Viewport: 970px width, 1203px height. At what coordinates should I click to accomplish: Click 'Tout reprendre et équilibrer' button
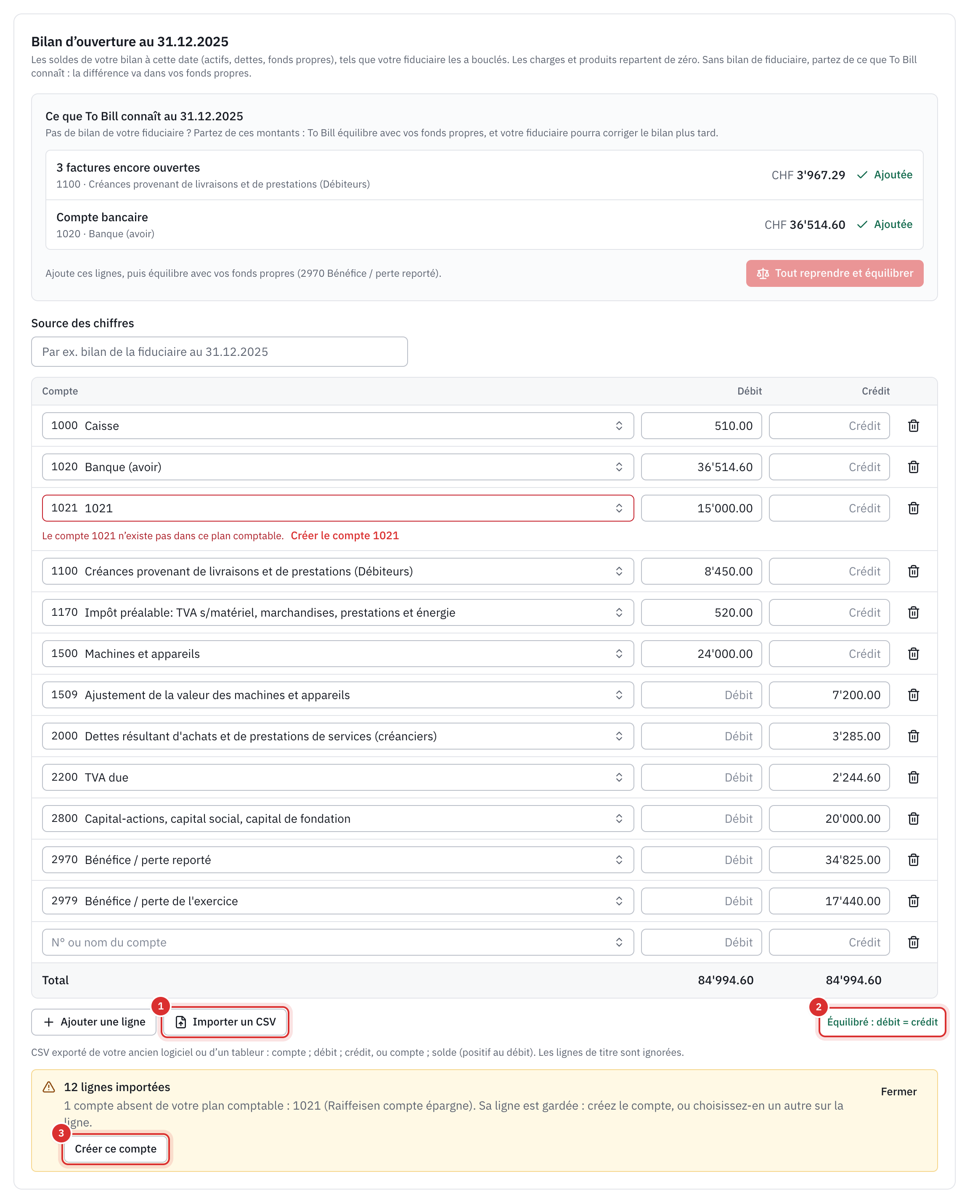tap(834, 273)
